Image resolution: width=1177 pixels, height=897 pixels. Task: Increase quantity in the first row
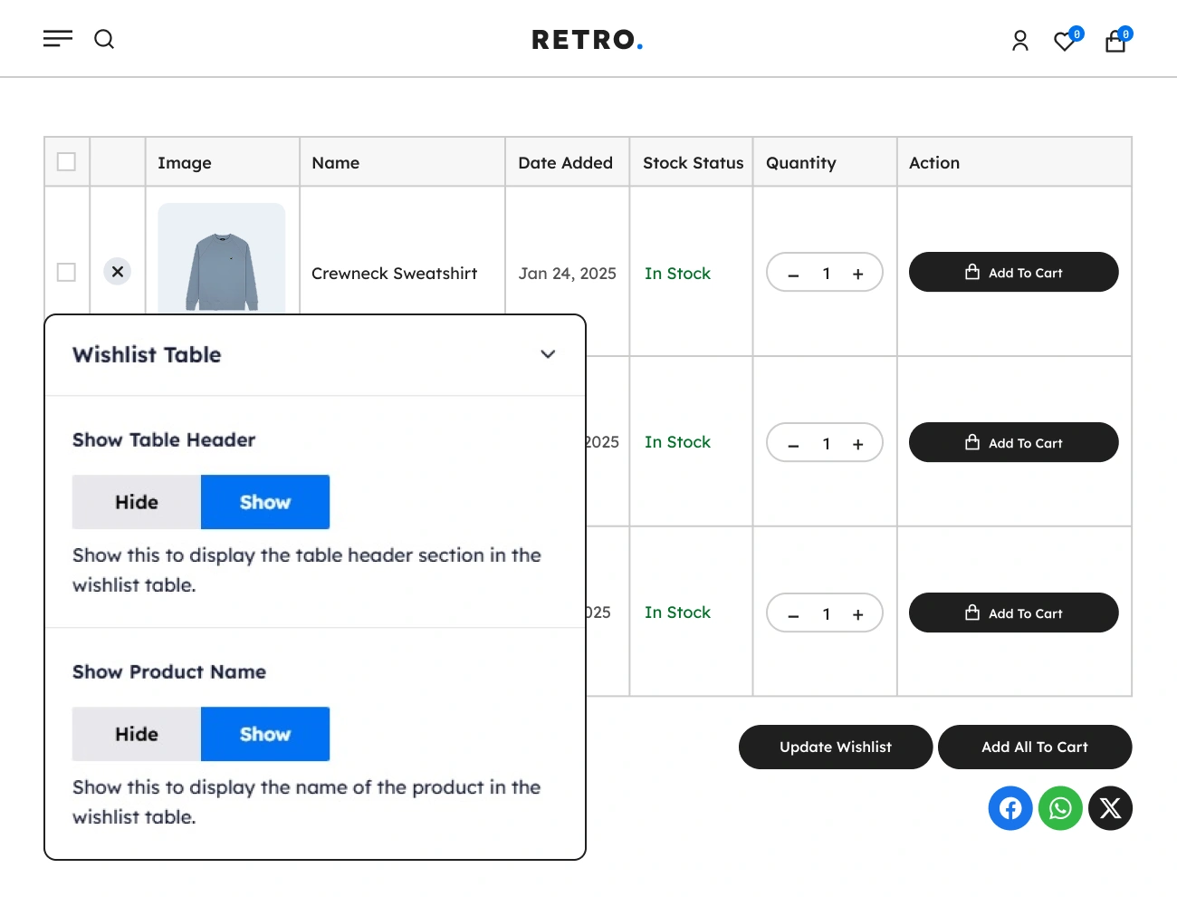click(858, 274)
